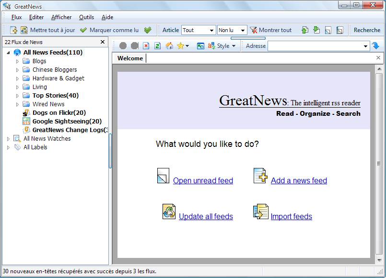Select All News Feeds(110) in the tree
The width and height of the screenshot is (386, 278).
[53, 52]
